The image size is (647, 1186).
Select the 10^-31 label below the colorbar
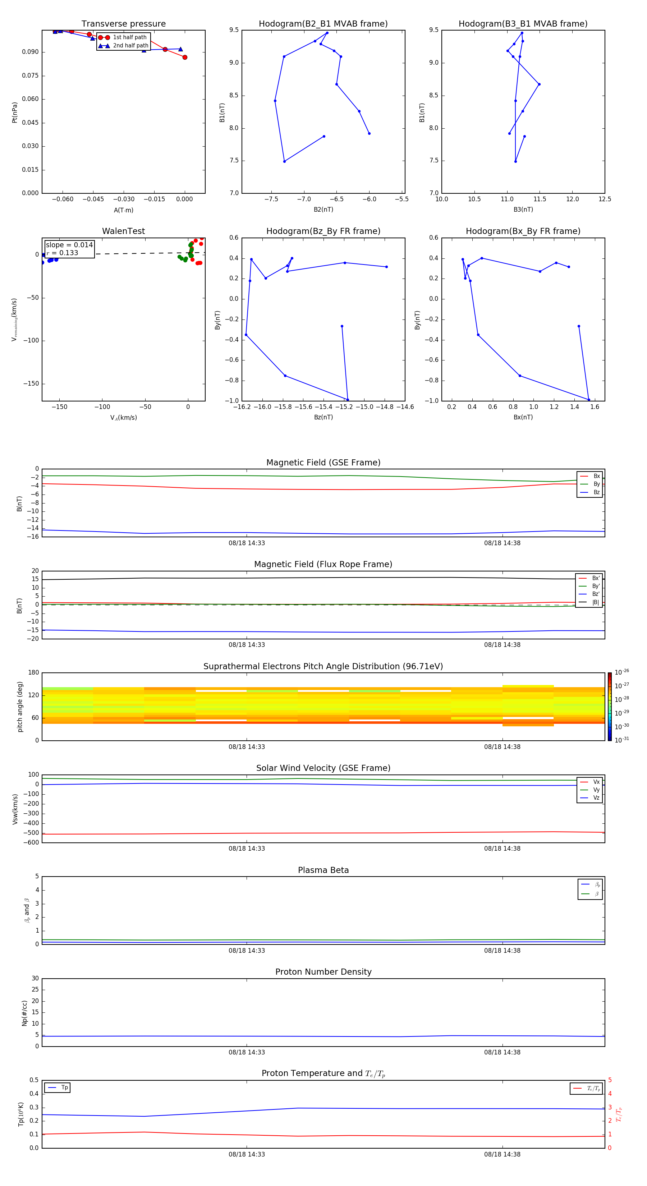(x=622, y=740)
